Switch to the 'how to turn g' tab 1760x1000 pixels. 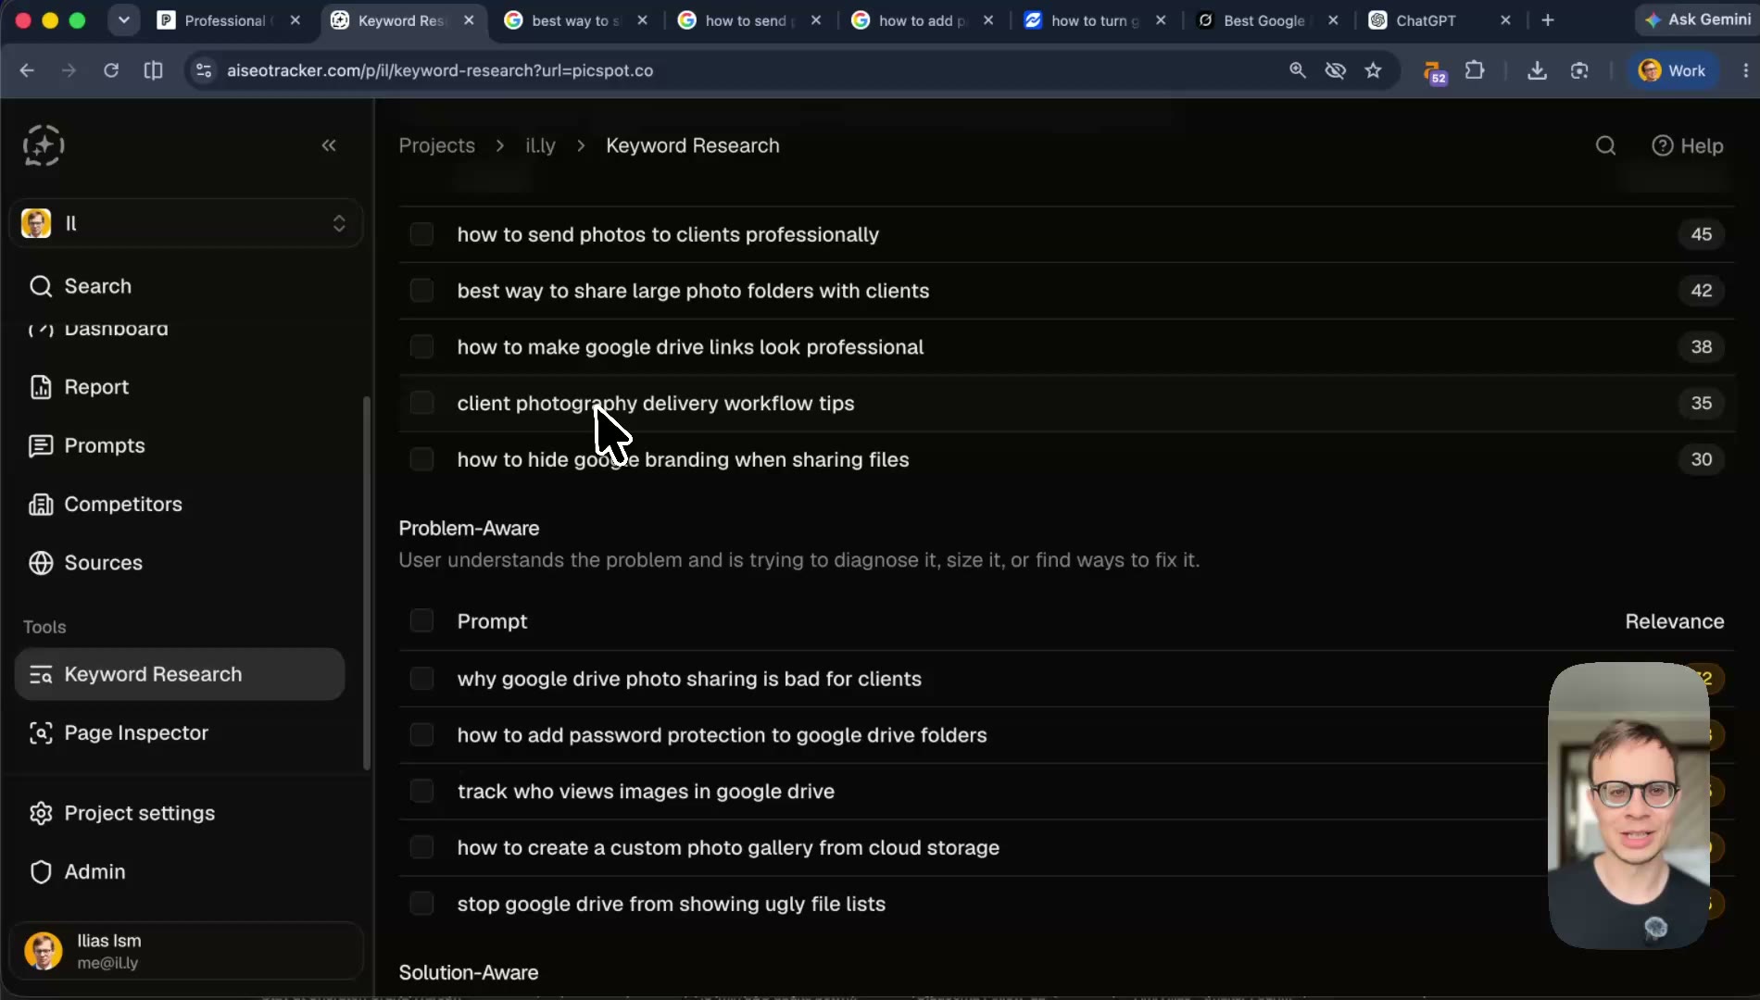point(1094,20)
